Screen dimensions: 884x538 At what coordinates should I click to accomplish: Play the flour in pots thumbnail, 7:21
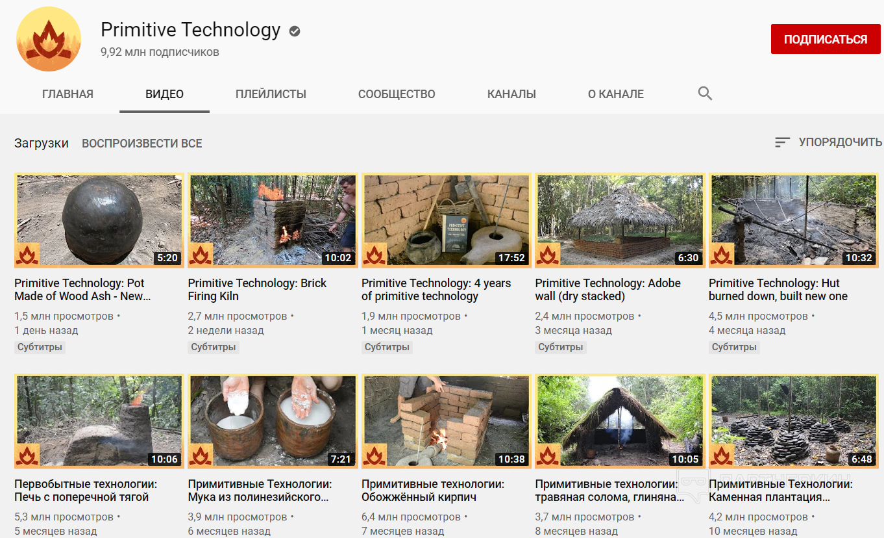tap(273, 422)
